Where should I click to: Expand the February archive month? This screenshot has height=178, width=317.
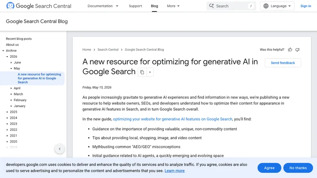(x=11, y=100)
